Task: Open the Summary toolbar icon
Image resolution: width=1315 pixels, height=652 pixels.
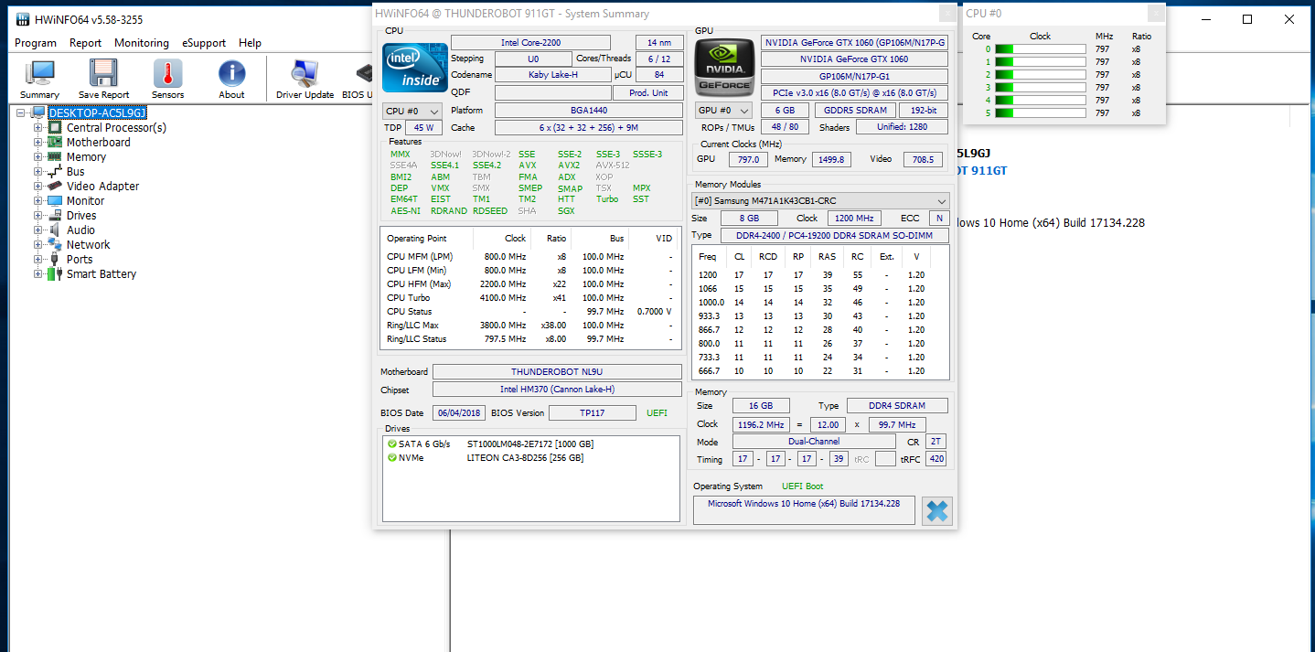Action: [x=39, y=74]
